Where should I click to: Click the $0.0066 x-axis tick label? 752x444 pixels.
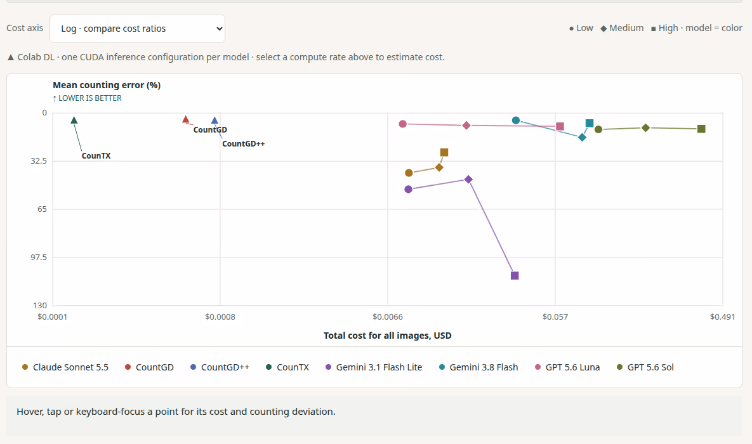(388, 317)
